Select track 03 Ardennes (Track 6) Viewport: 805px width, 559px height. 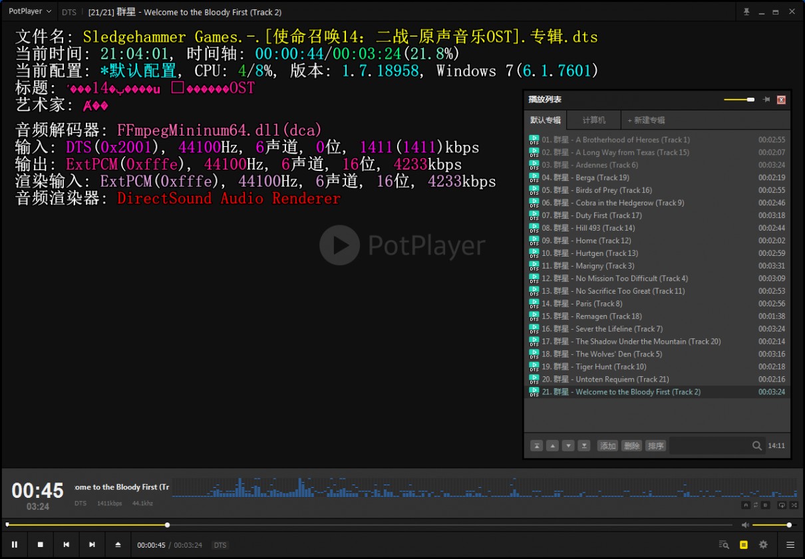(657, 165)
